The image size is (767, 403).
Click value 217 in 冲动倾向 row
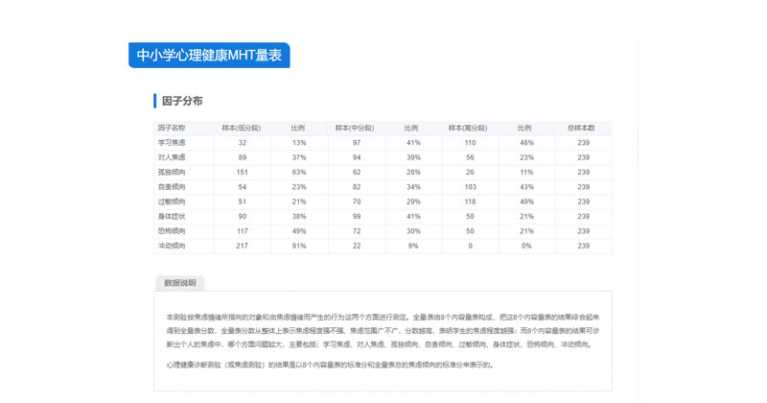click(243, 246)
